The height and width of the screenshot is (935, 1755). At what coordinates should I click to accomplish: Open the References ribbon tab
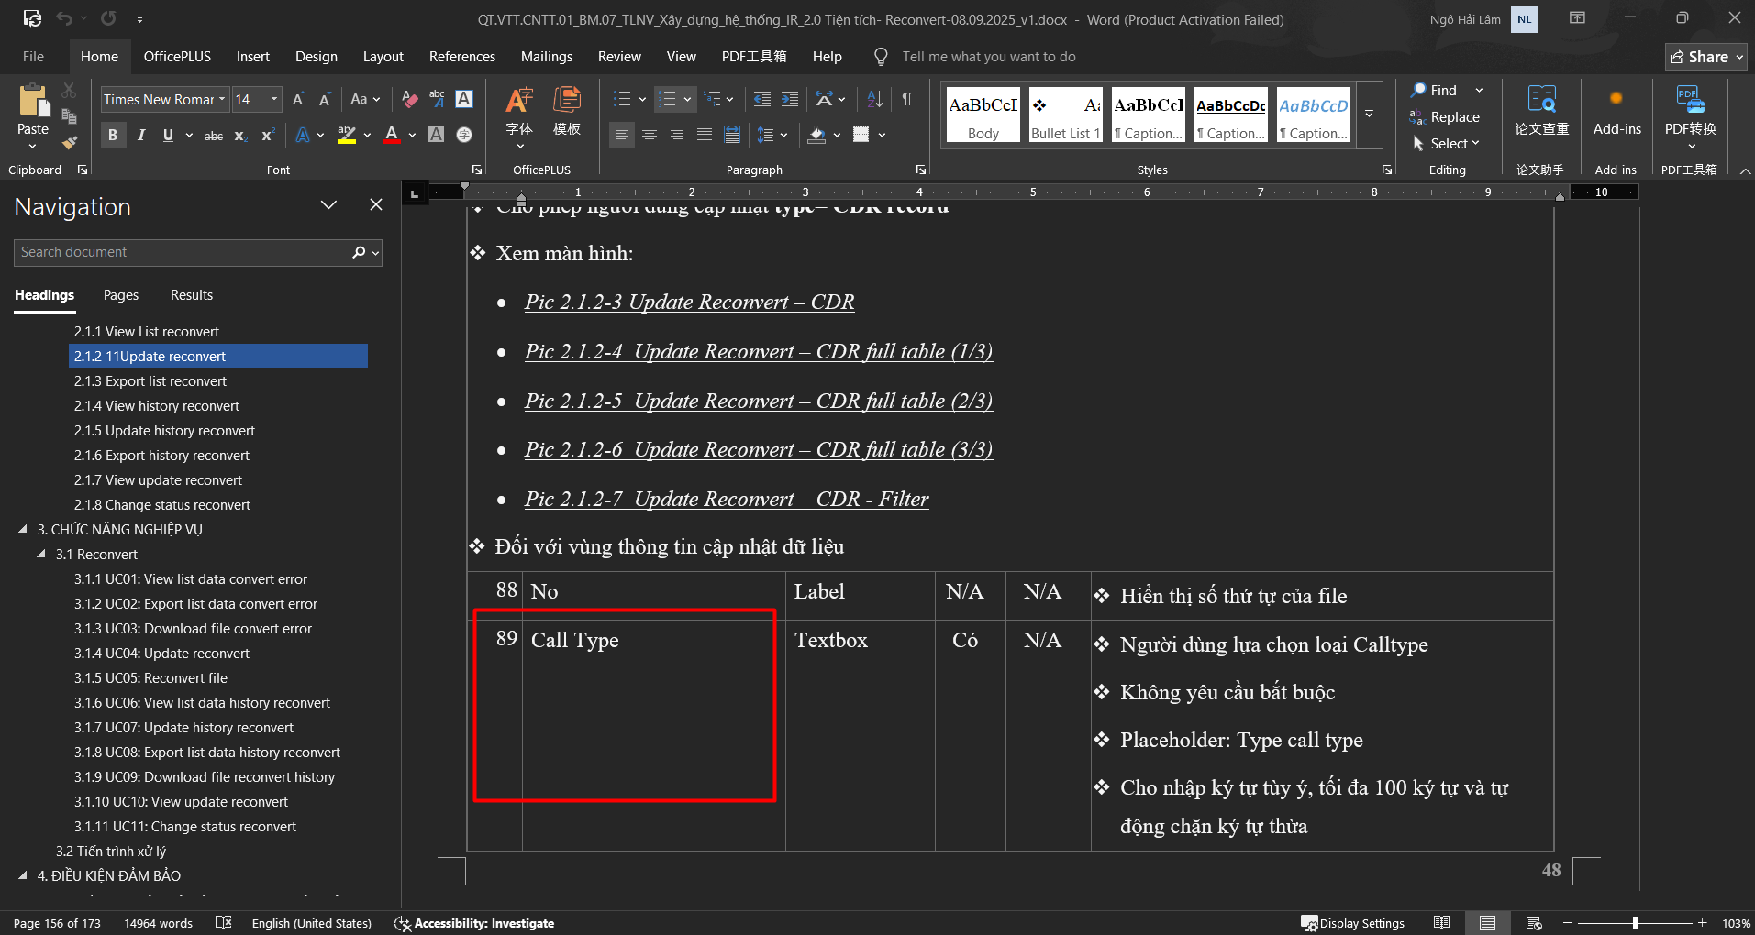461,57
